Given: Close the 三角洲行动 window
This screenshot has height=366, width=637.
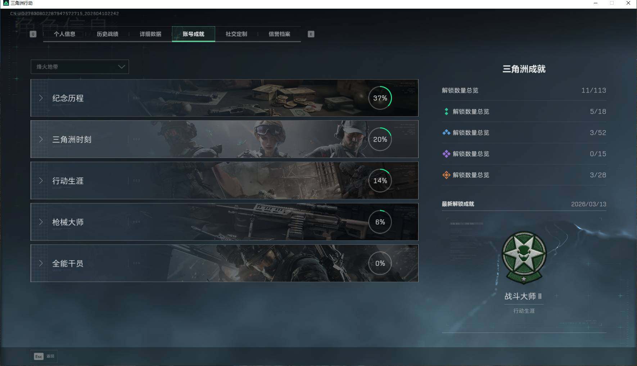Looking at the screenshot, I should click(628, 3).
